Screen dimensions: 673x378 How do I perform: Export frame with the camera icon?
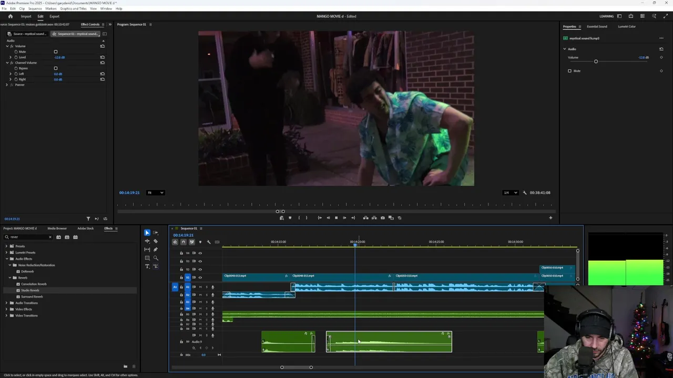tap(382, 218)
